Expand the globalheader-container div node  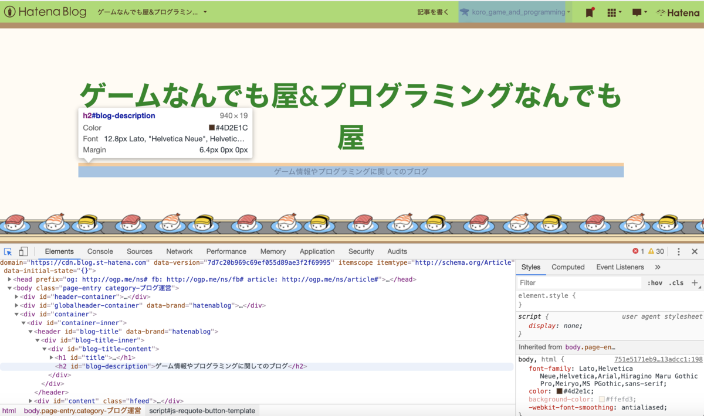point(16,306)
